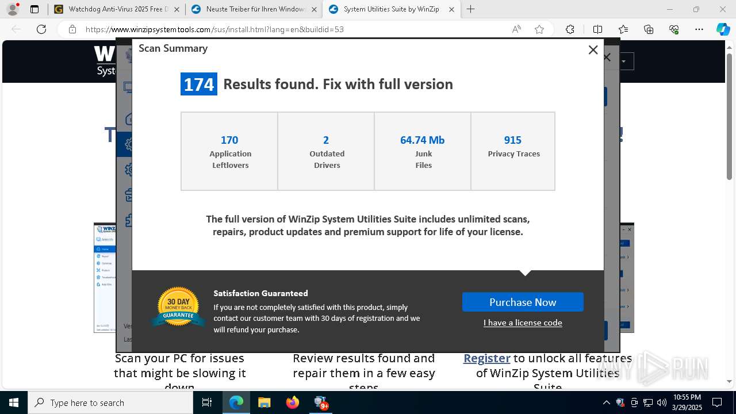
Task: Open the browser profile icon
Action: tap(13, 9)
